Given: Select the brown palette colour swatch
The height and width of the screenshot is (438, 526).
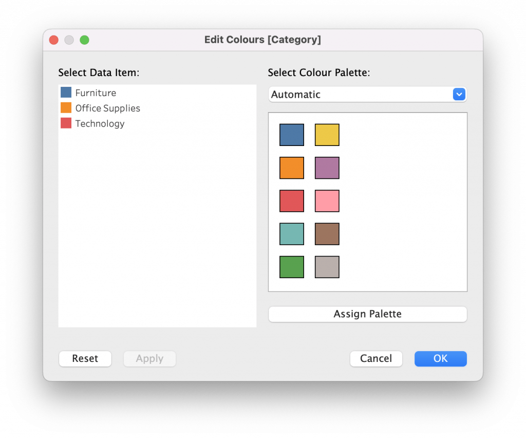Looking at the screenshot, I should point(327,234).
